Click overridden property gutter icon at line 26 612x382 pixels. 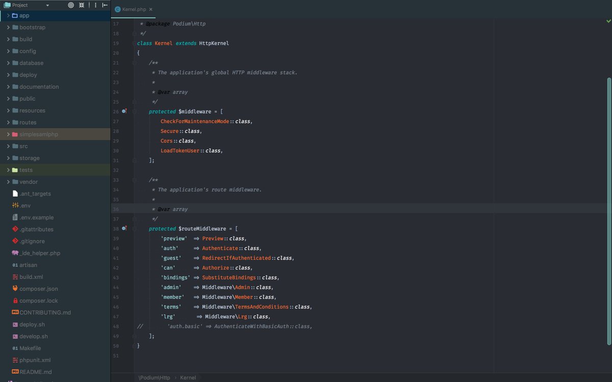124,111
